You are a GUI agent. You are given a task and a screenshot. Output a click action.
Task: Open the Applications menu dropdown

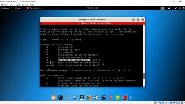[x=5, y=8]
